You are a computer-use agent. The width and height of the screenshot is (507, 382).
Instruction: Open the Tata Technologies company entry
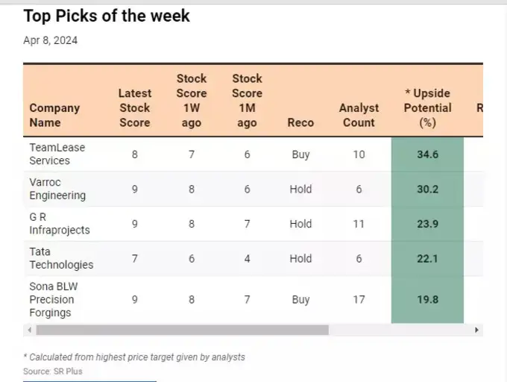(61, 258)
